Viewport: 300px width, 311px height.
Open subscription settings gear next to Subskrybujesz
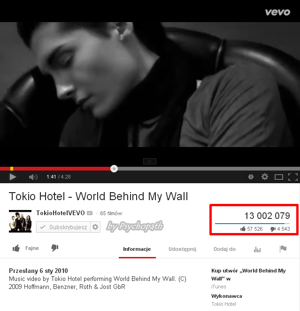95,227
